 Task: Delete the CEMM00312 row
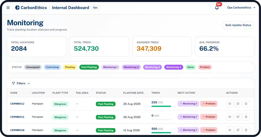[x=246, y=104]
